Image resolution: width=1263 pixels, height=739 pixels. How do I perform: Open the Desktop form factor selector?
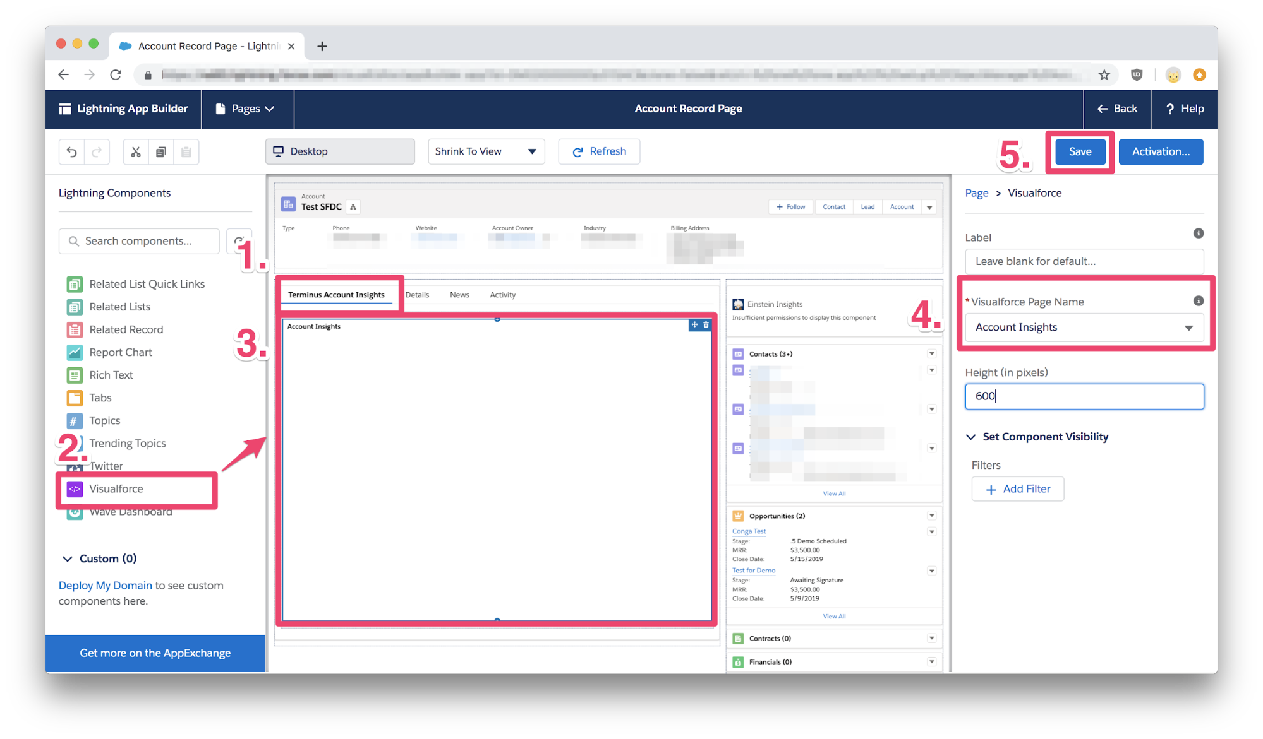pyautogui.click(x=340, y=152)
